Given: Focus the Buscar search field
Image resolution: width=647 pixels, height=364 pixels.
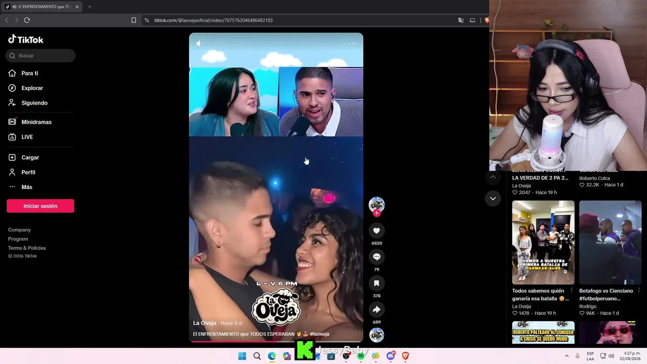Looking at the screenshot, I should 40,56.
